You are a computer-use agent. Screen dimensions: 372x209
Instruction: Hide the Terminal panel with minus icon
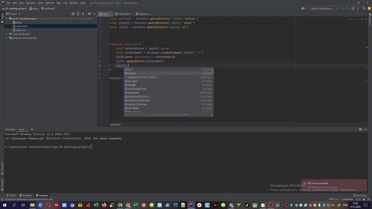(x=366, y=129)
